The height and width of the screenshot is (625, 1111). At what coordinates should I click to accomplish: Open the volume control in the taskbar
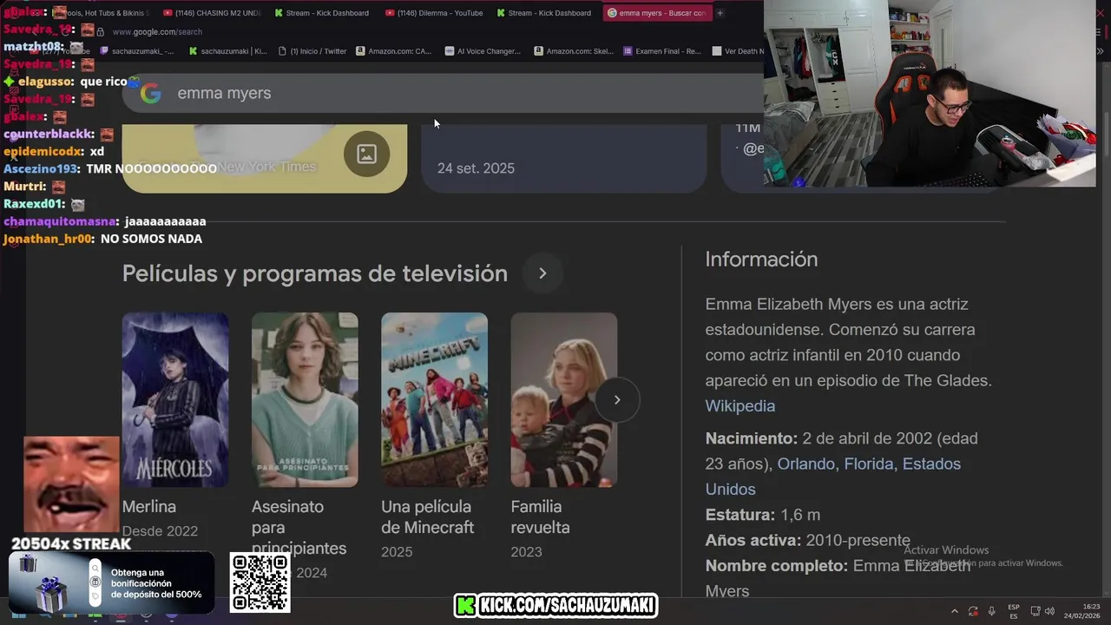click(x=1049, y=611)
